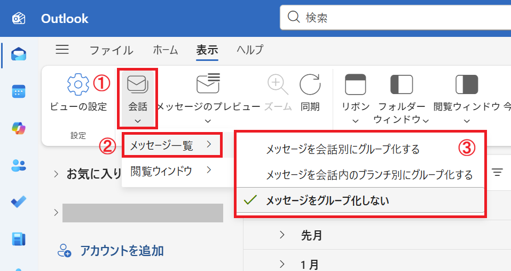Click the 同期 refresh icon
Viewport: 511px width, 271px height.
pyautogui.click(x=310, y=84)
